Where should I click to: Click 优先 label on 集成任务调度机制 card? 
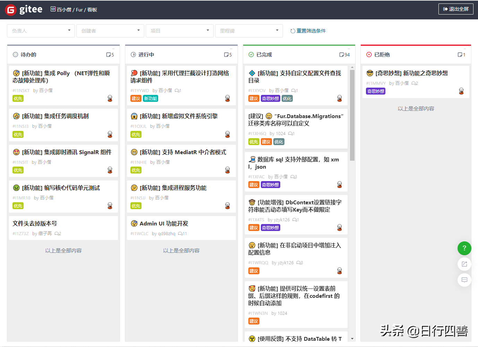pos(18,135)
